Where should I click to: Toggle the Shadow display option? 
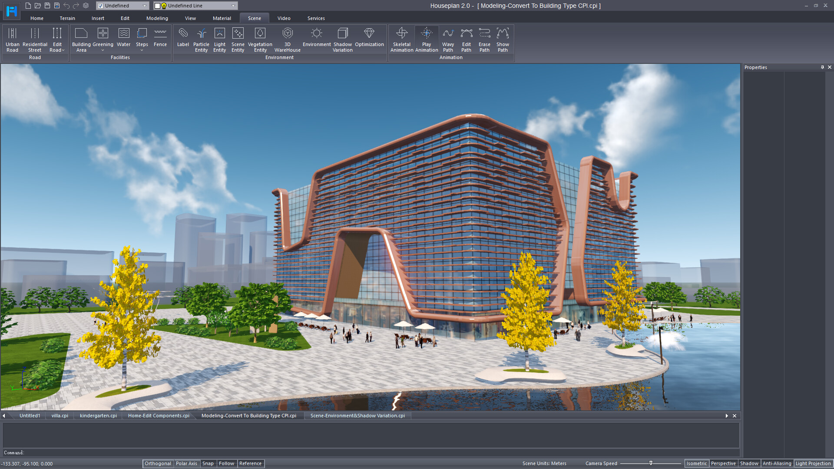(749, 463)
